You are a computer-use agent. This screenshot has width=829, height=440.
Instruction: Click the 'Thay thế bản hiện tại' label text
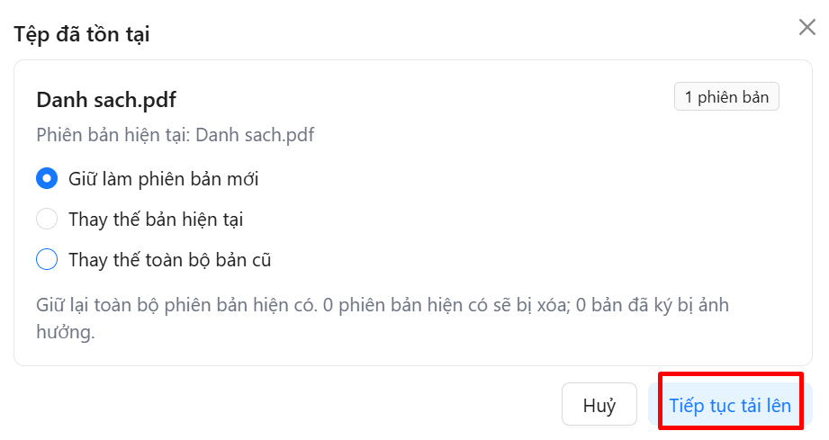[x=156, y=220]
